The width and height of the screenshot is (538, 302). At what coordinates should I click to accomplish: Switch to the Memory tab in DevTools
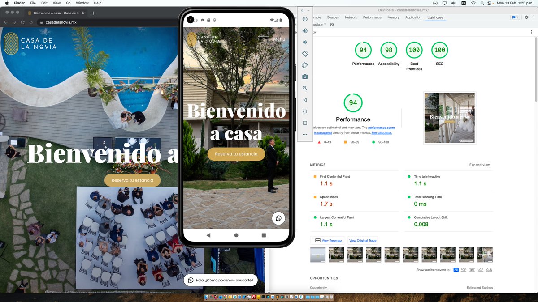(x=393, y=17)
